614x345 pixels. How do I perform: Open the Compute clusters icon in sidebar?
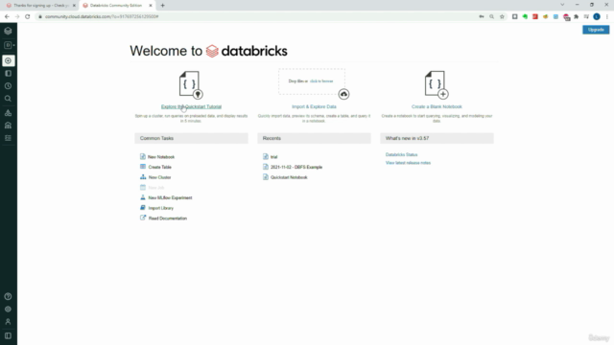pos(8,113)
